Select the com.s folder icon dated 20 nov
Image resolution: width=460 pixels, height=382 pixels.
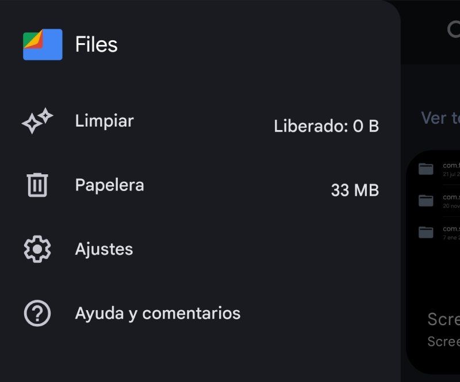tap(425, 201)
